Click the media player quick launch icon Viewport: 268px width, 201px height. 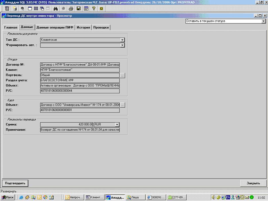point(45,197)
